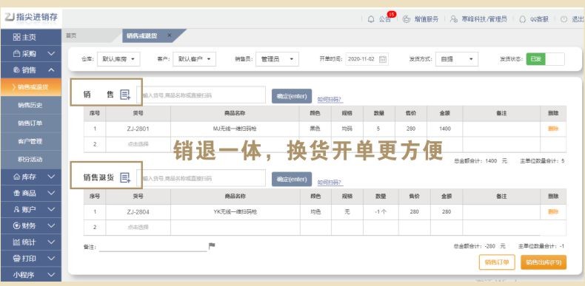This screenshot has width=585, height=286.
Task: Click the red 15 notification badge
Action: coord(392,15)
